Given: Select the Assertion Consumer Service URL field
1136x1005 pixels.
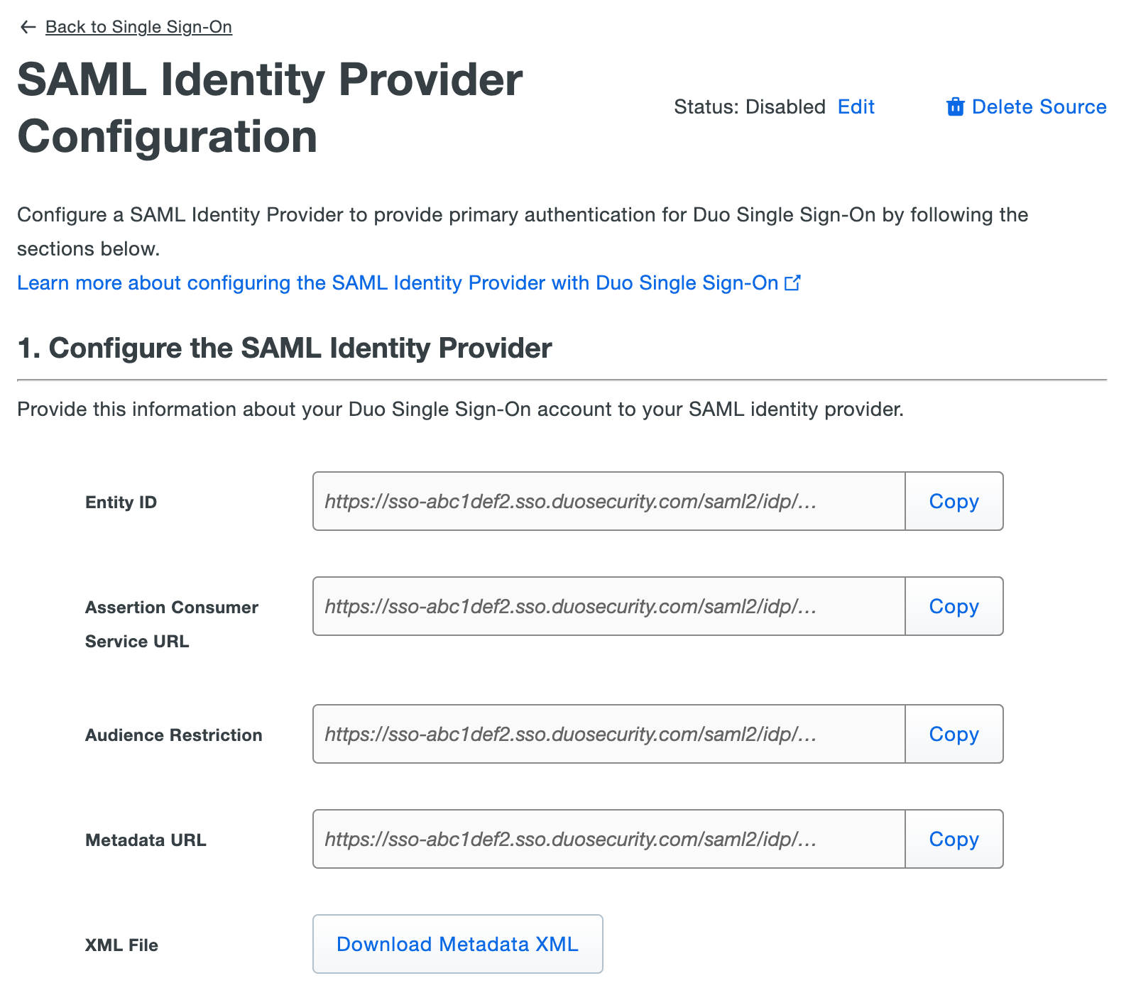Looking at the screenshot, I should click(608, 607).
